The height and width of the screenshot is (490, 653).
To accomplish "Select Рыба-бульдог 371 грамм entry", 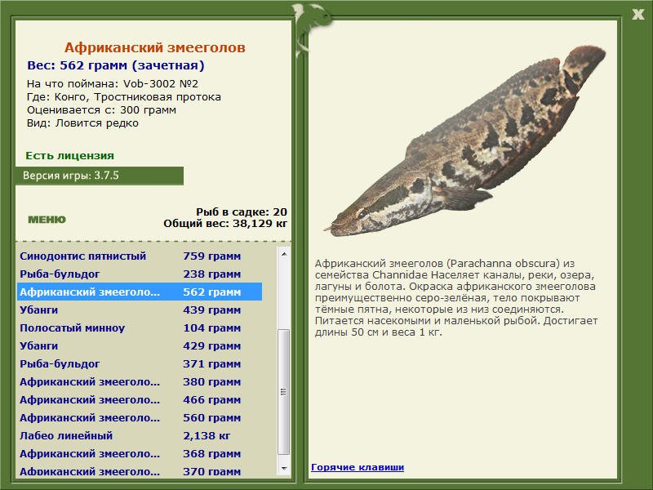I will [140, 363].
